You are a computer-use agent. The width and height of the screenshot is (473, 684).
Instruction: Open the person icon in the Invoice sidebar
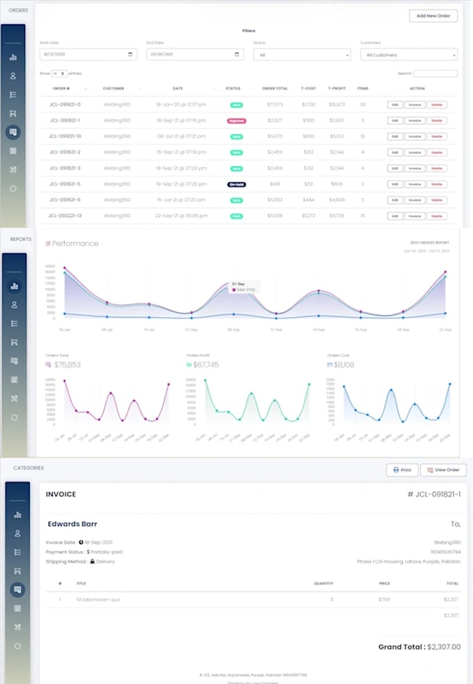pyautogui.click(x=17, y=534)
